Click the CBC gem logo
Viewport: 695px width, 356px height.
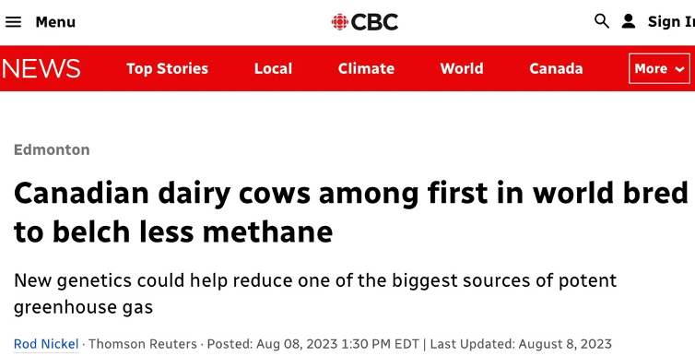340,22
